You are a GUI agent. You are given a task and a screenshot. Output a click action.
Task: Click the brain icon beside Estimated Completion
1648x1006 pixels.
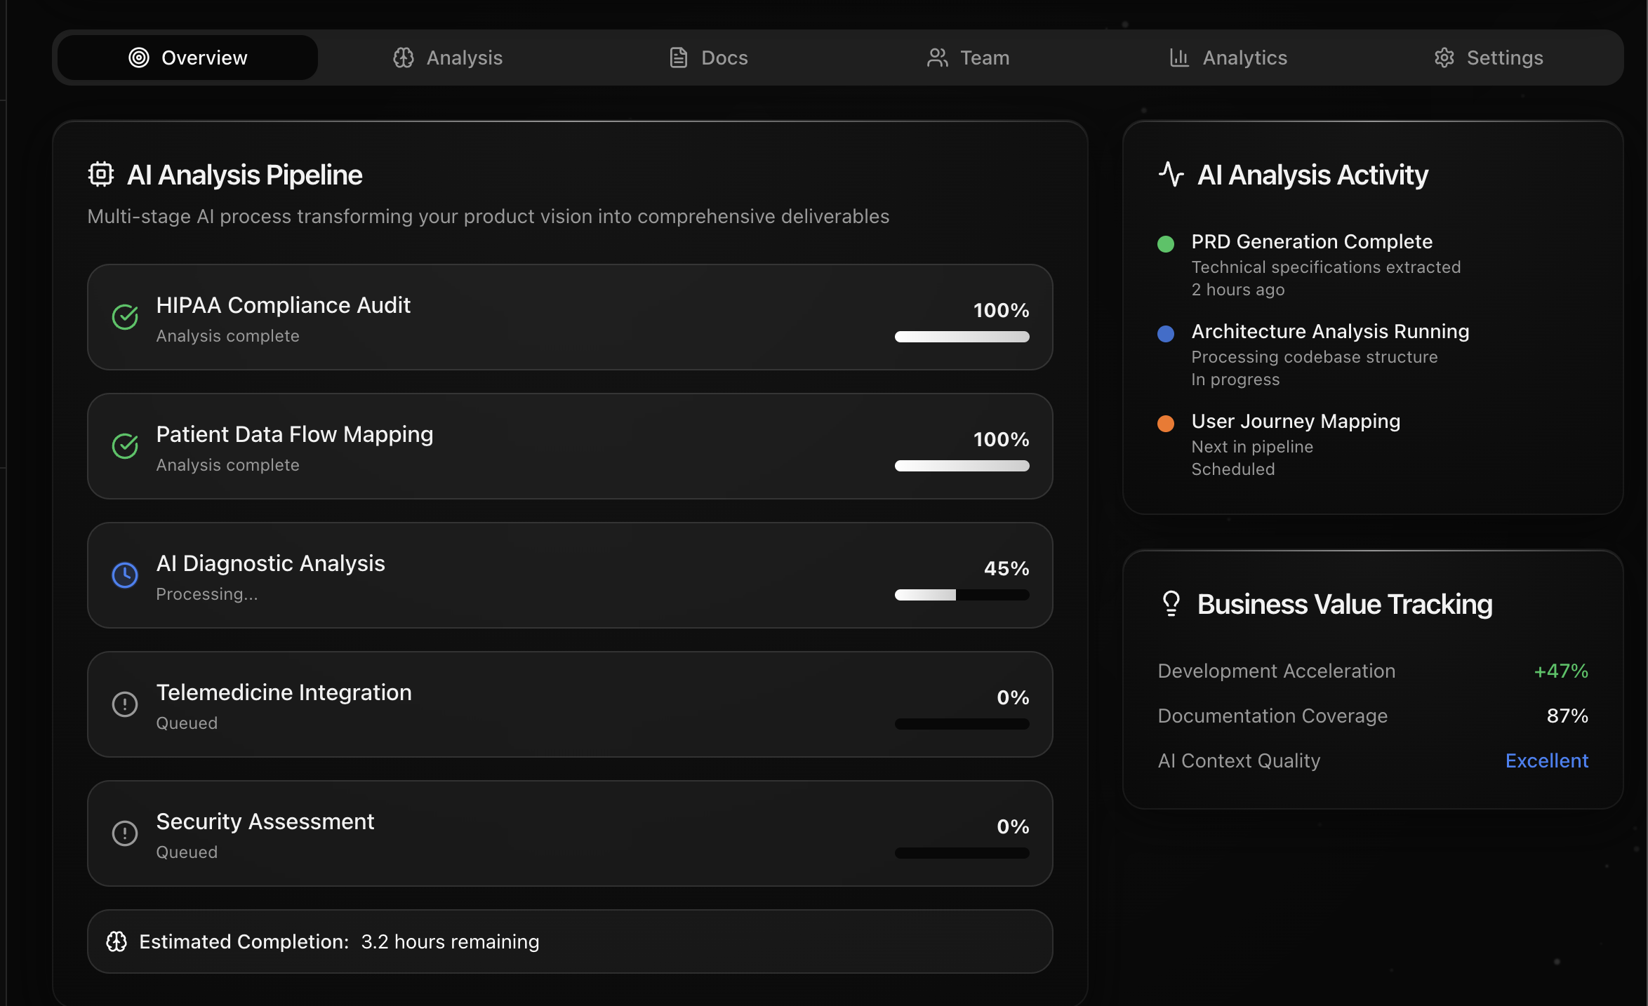pyautogui.click(x=117, y=941)
